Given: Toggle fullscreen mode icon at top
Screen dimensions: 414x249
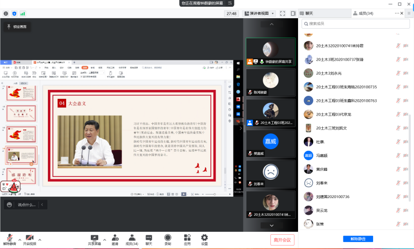Looking at the screenshot, I should coord(282,13).
